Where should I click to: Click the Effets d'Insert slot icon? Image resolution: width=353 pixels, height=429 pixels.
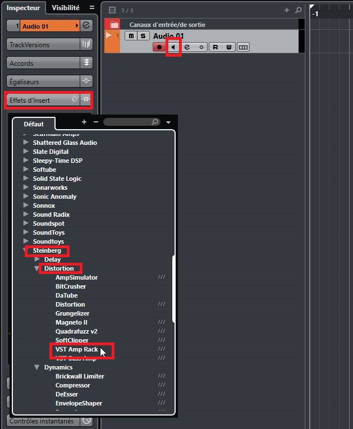pyautogui.click(x=86, y=99)
